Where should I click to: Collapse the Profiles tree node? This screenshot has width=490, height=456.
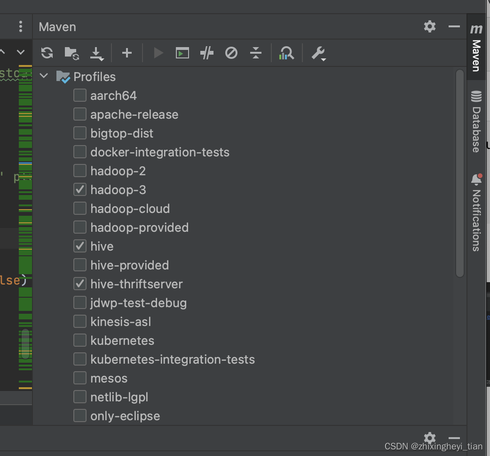(44, 76)
